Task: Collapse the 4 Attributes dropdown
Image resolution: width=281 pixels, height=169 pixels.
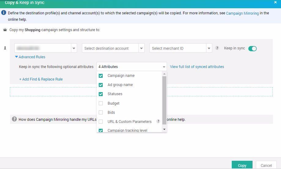Action: [x=132, y=67]
